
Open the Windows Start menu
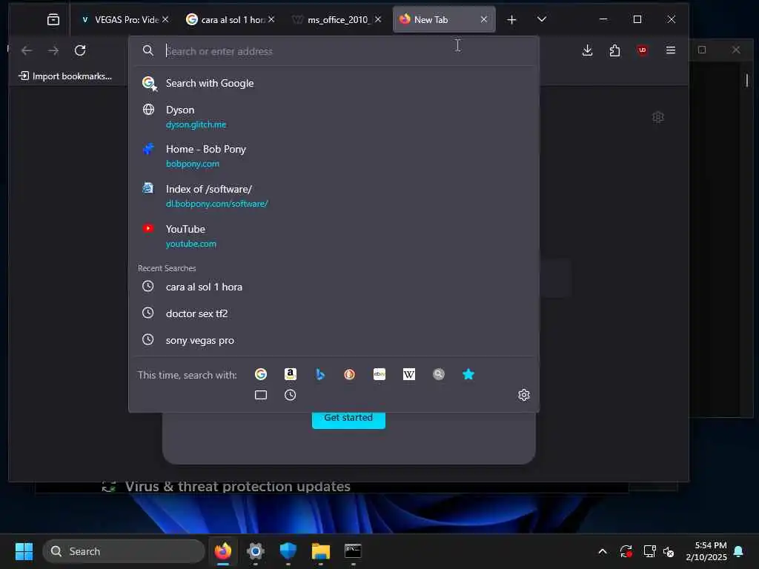pyautogui.click(x=24, y=551)
